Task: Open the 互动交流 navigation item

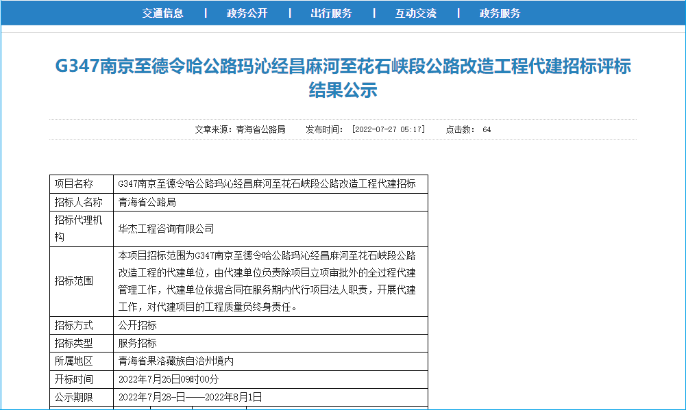Action: coord(415,13)
